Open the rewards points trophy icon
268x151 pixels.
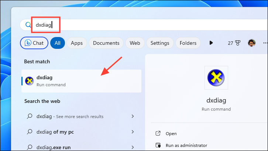(238, 43)
